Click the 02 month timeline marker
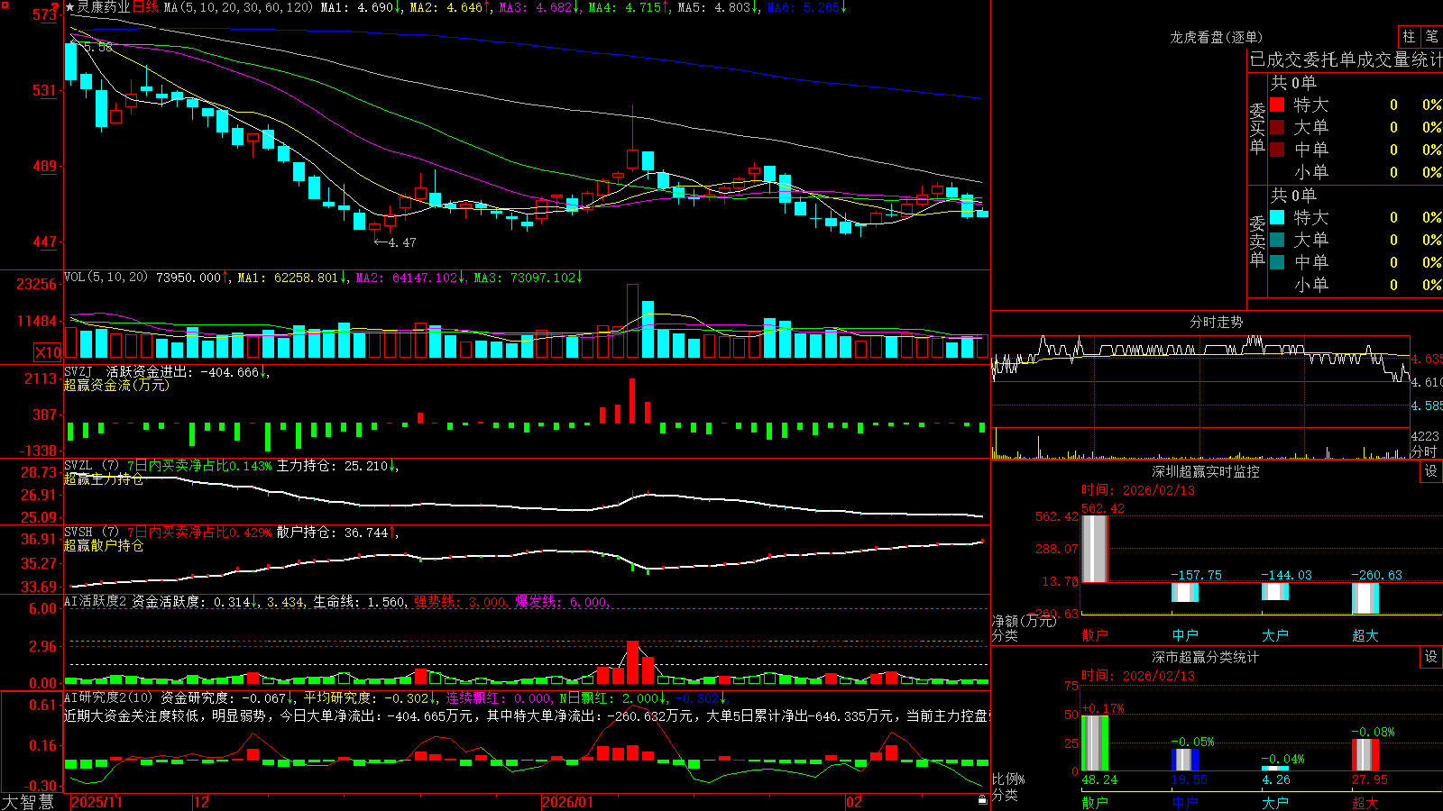This screenshot has height=811, width=1443. (854, 802)
